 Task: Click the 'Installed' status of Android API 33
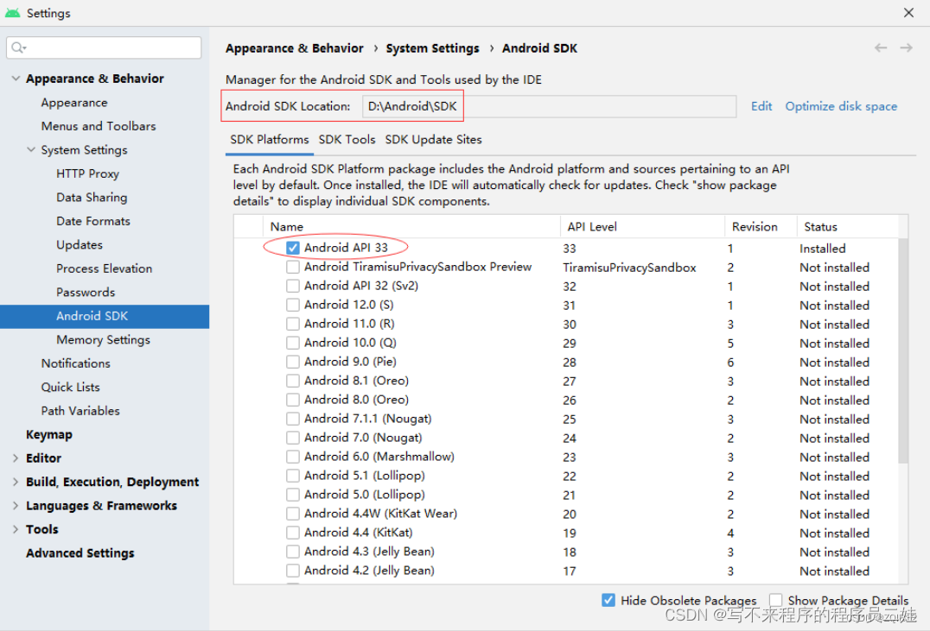click(822, 249)
